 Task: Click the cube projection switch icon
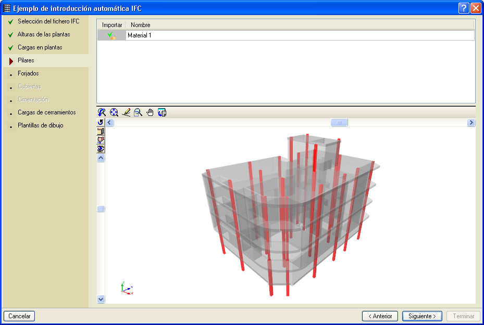point(101,140)
